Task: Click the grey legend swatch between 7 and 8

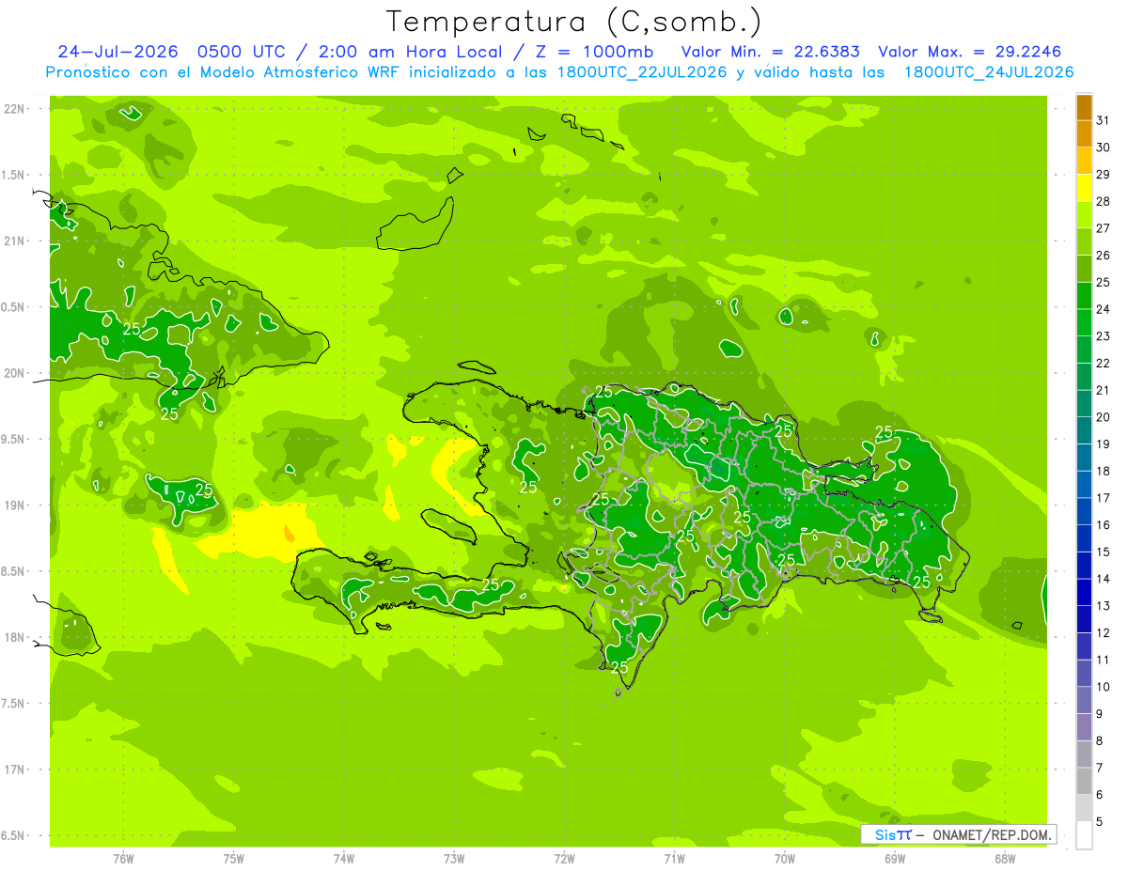Action: (1084, 754)
